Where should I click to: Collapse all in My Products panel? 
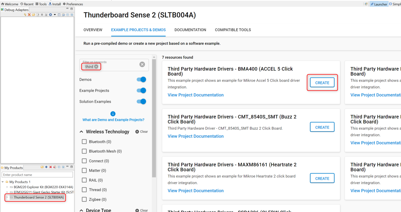tap(59, 167)
